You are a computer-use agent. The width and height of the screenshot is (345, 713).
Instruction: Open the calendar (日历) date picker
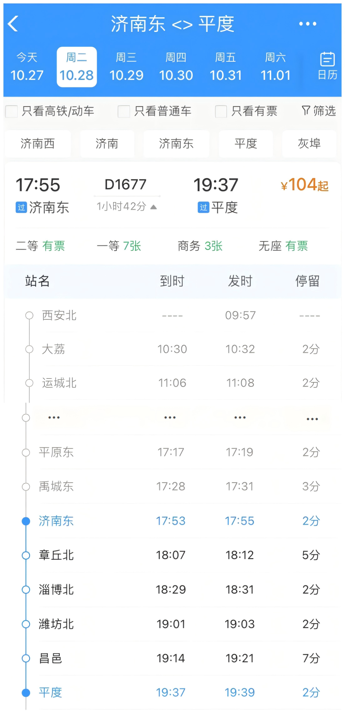[x=327, y=66]
